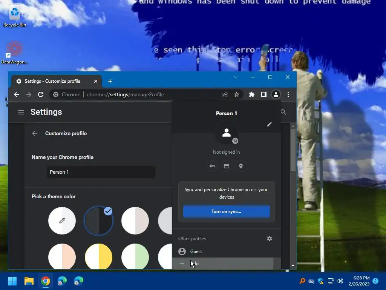This screenshot has height=290, width=386.
Task: Open new tab with plus button
Action: click(110, 81)
